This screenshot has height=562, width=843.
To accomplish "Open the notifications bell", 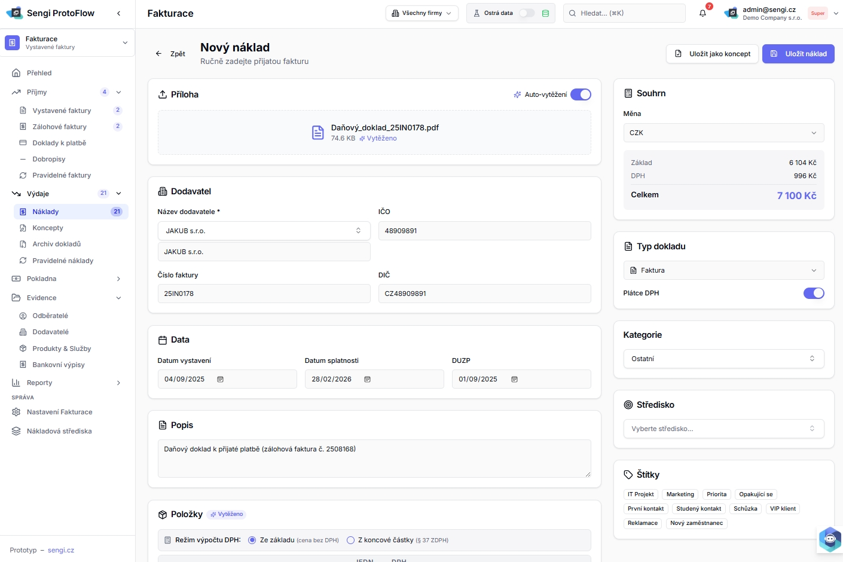I will pyautogui.click(x=702, y=13).
